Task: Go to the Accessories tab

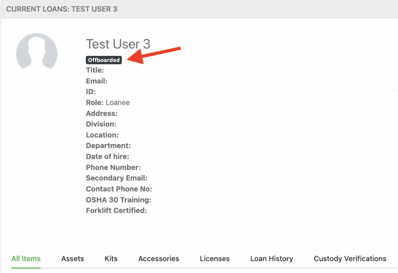Action: point(159,259)
